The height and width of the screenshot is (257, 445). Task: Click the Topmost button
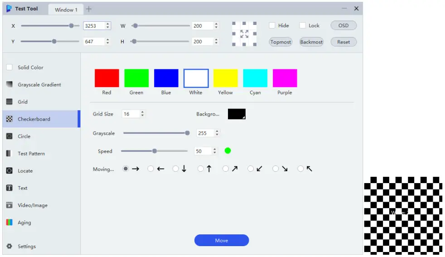coord(281,42)
